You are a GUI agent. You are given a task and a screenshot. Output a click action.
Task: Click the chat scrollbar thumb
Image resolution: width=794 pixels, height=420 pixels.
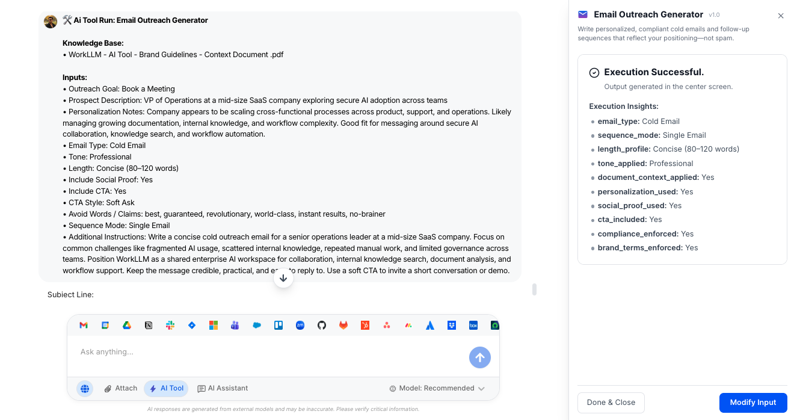point(534,289)
